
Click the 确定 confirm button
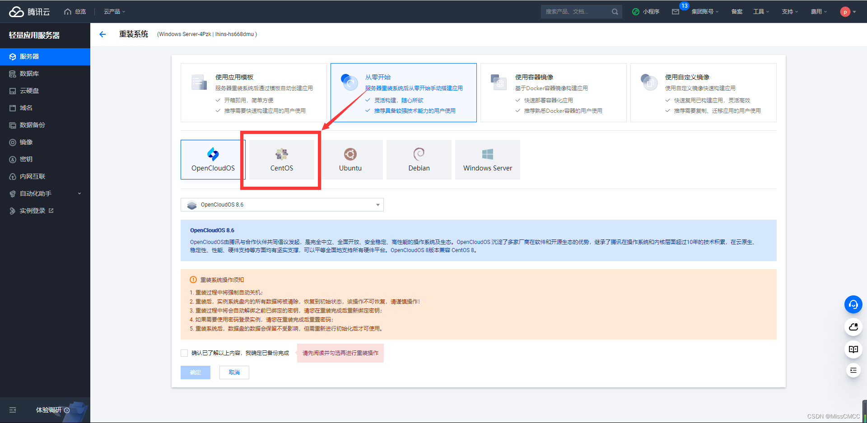pos(196,372)
